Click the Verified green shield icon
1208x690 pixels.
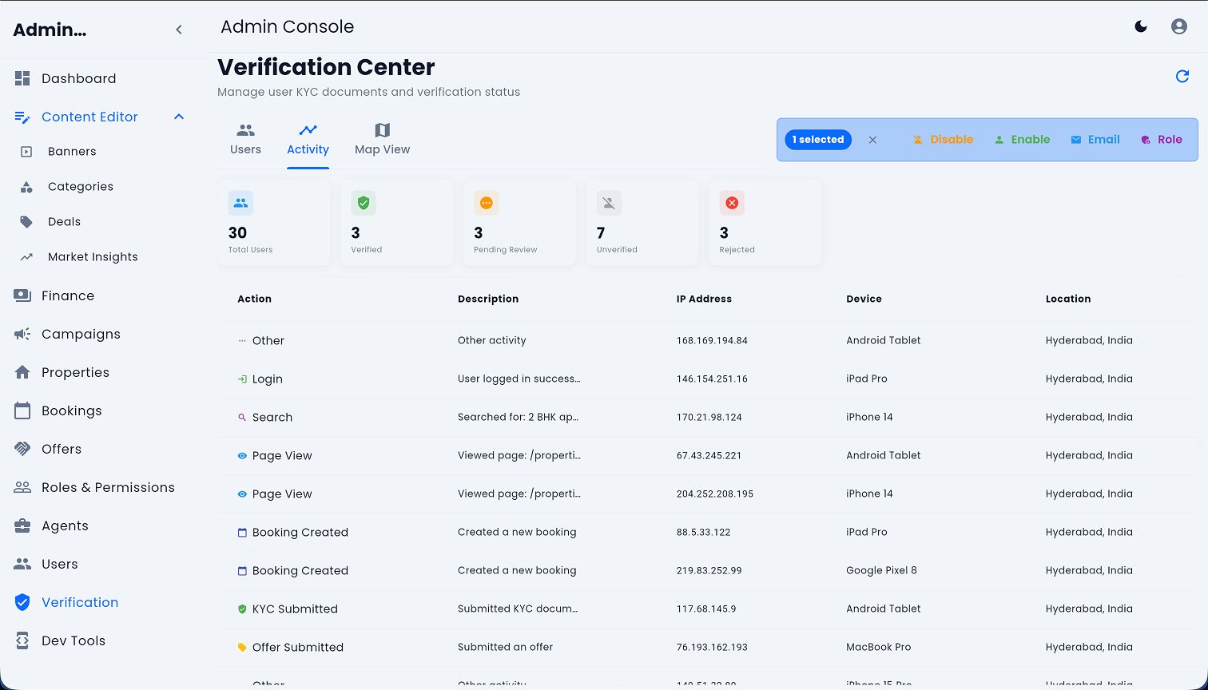364,203
